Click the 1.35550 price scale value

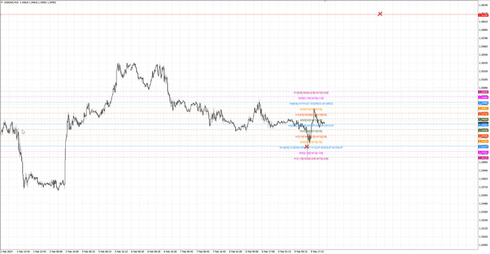pos(483,54)
